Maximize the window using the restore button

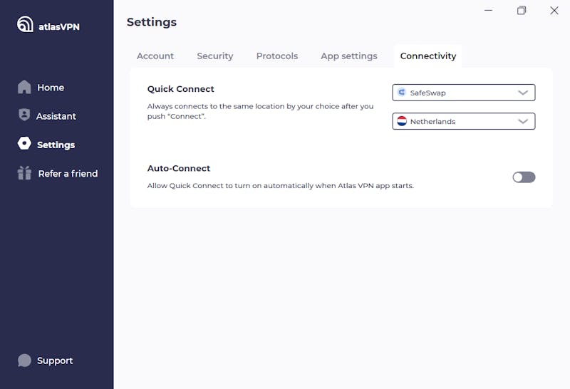tap(522, 11)
